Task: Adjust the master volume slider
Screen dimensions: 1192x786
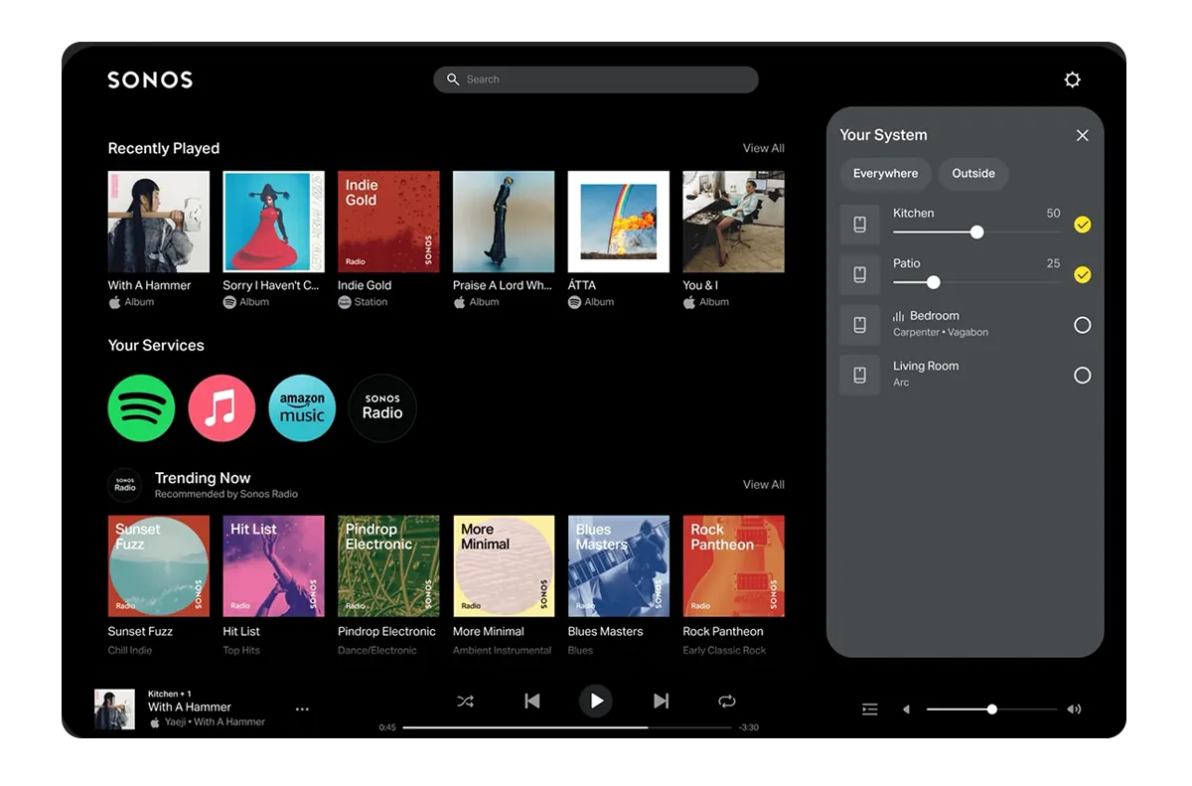Action: tap(991, 709)
